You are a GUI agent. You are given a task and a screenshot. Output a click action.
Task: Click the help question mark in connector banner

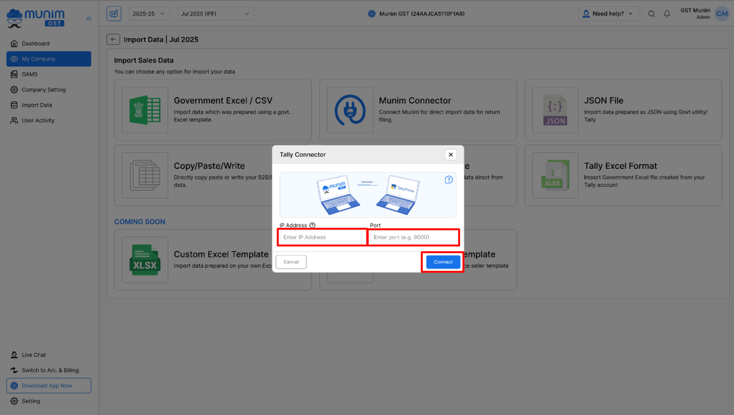(448, 180)
